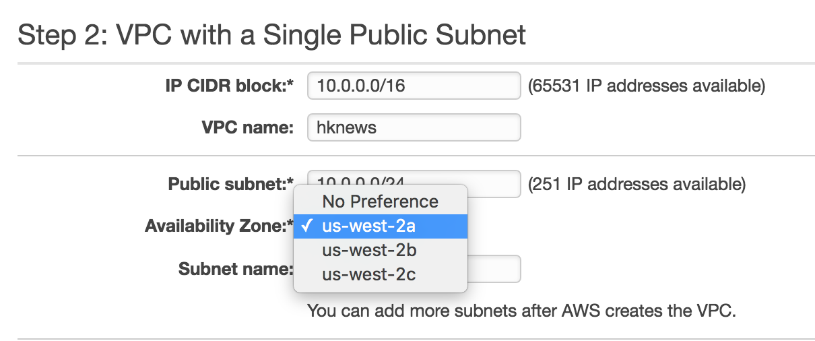Click the add more subnets hint text
Viewport: 815px width, 341px height.
click(523, 311)
